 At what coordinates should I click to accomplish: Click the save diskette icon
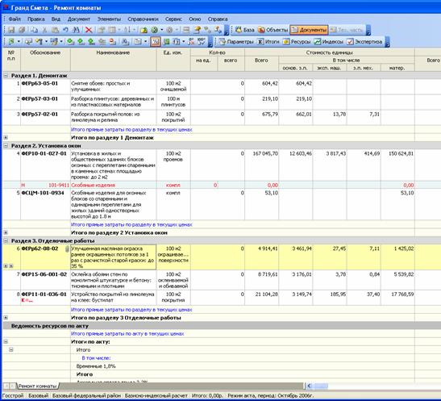[x=11, y=30]
